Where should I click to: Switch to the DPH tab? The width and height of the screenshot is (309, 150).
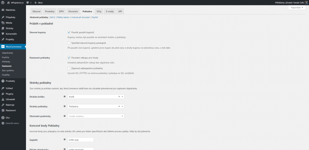point(62,11)
